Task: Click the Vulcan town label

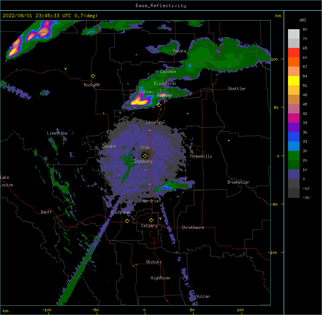Action: pos(203,296)
